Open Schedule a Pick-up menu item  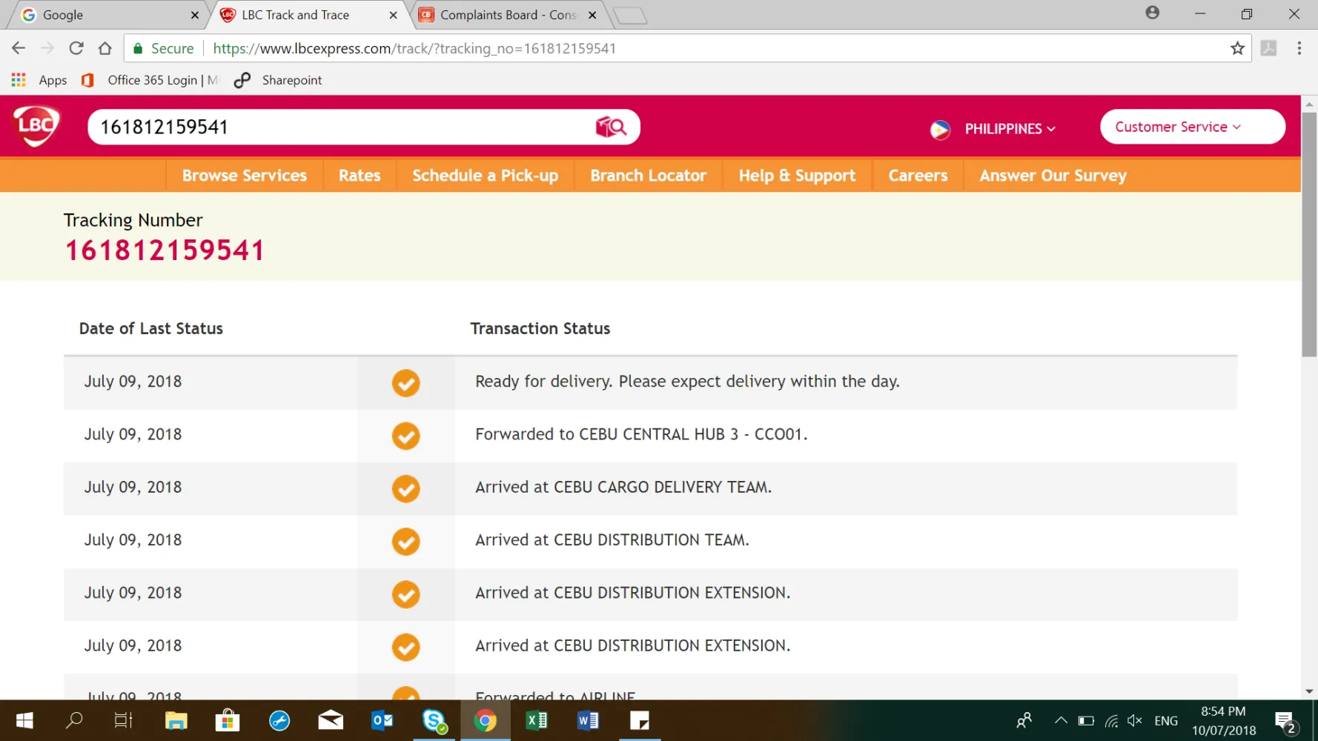[486, 176]
